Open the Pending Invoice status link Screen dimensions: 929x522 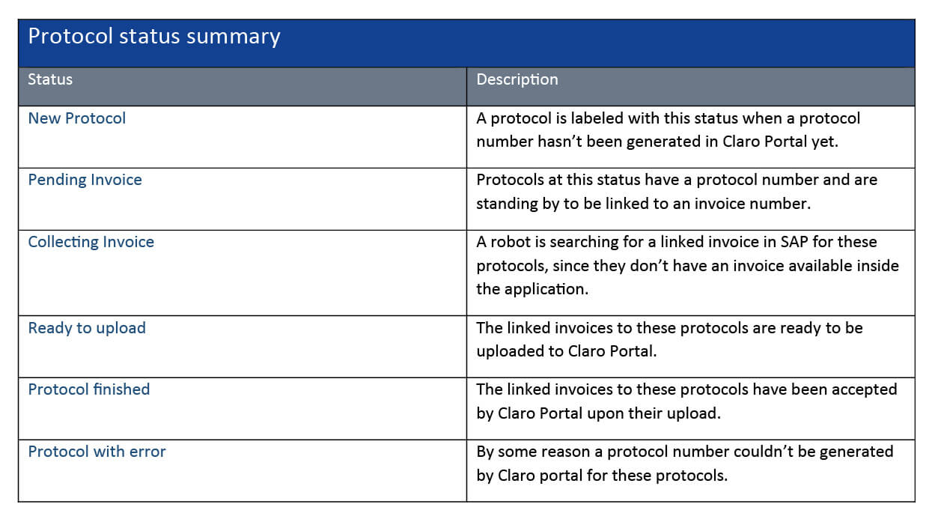[85, 180]
